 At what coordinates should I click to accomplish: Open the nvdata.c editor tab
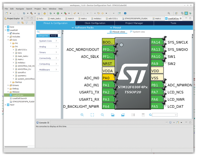tap(96, 18)
